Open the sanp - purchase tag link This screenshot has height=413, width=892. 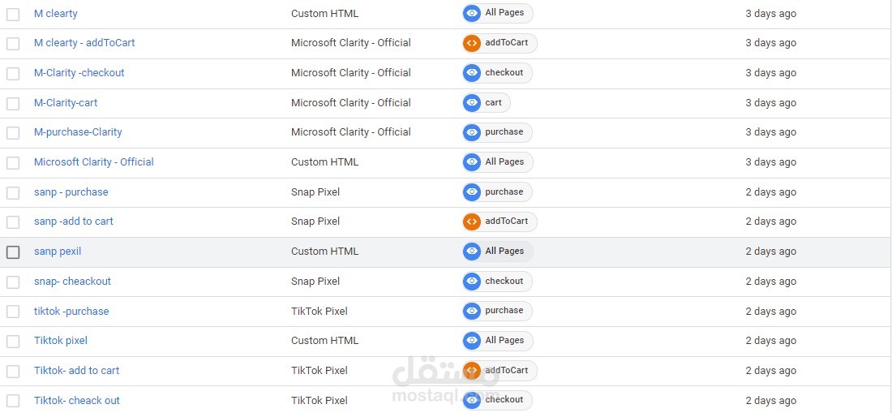point(71,192)
